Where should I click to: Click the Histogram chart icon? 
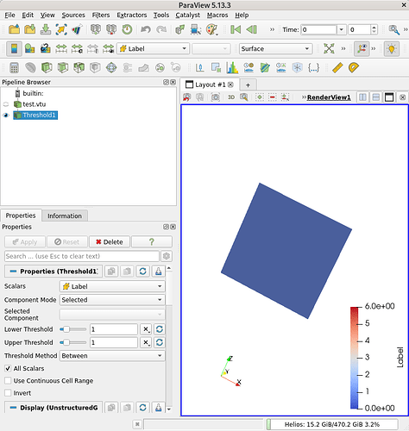click(232, 68)
